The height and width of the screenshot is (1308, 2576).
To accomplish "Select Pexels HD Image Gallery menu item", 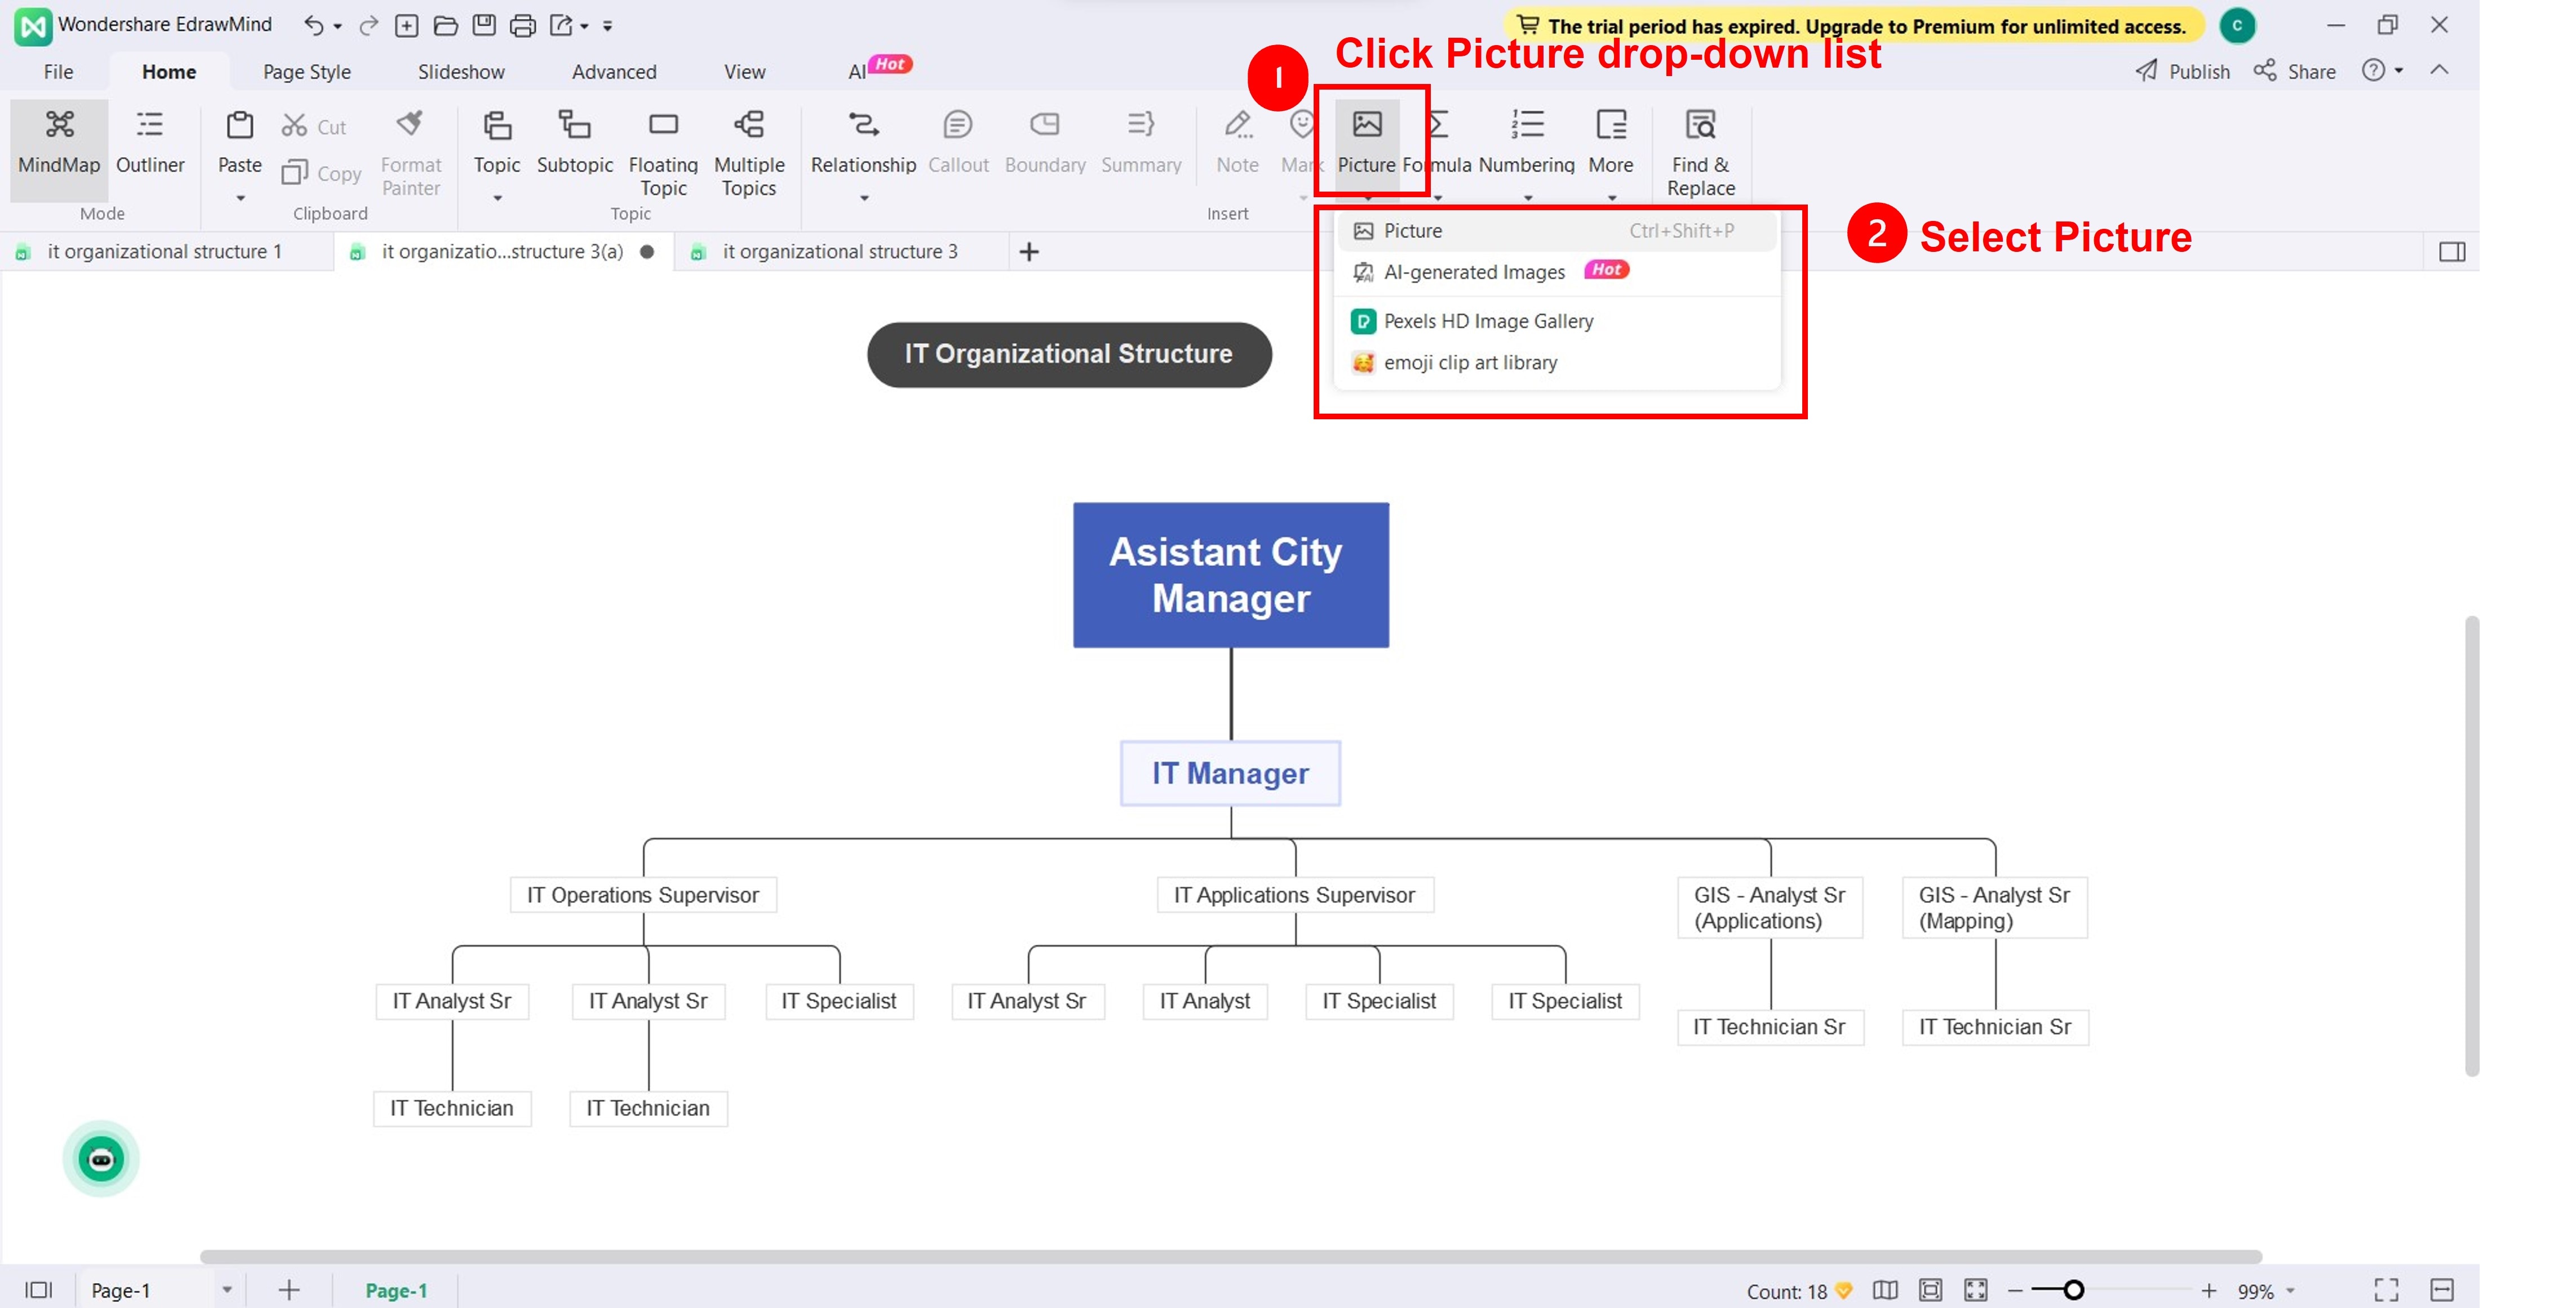I will pos(1487,321).
